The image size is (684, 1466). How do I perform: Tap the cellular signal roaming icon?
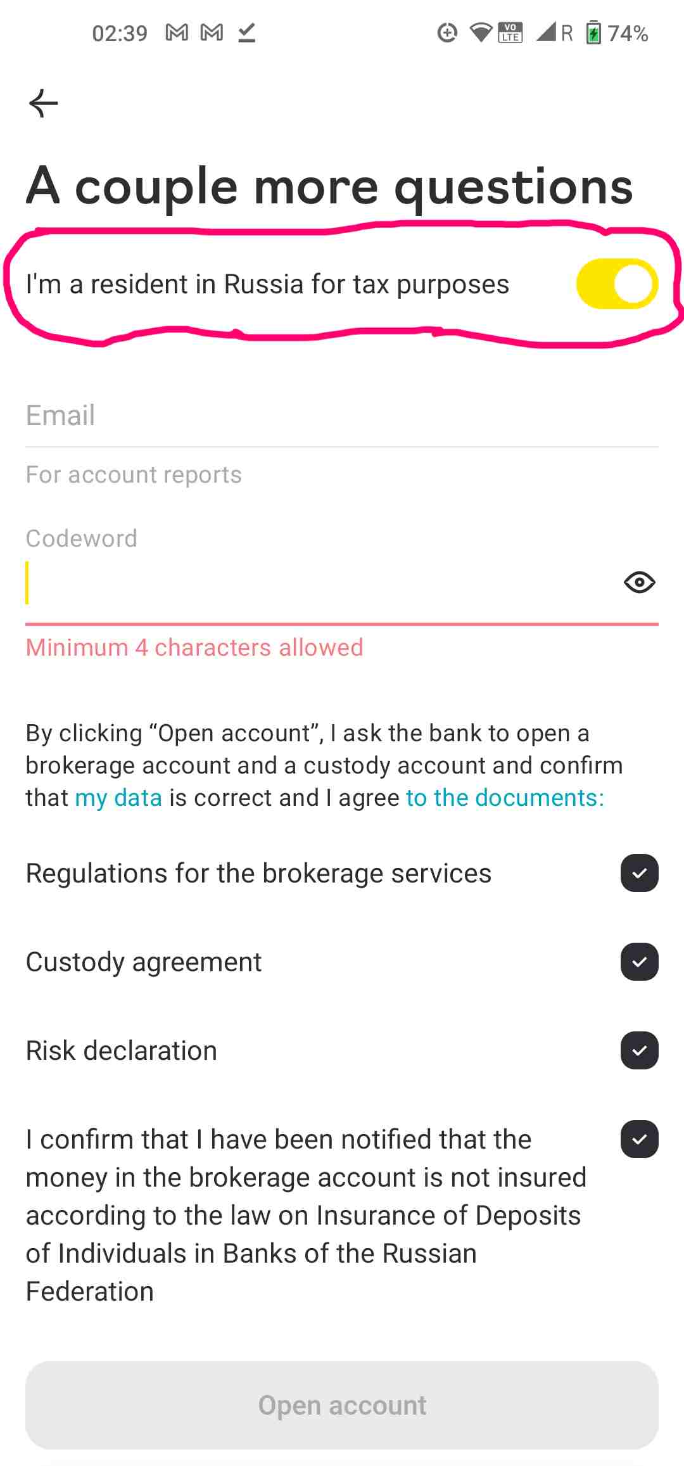[554, 32]
